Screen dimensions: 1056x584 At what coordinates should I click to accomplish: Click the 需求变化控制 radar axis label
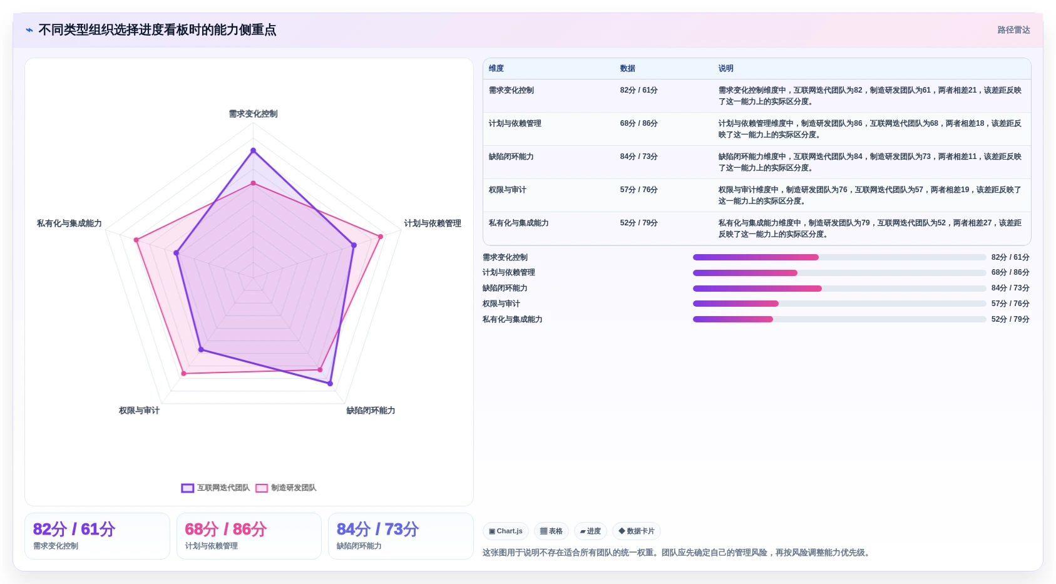coord(253,114)
